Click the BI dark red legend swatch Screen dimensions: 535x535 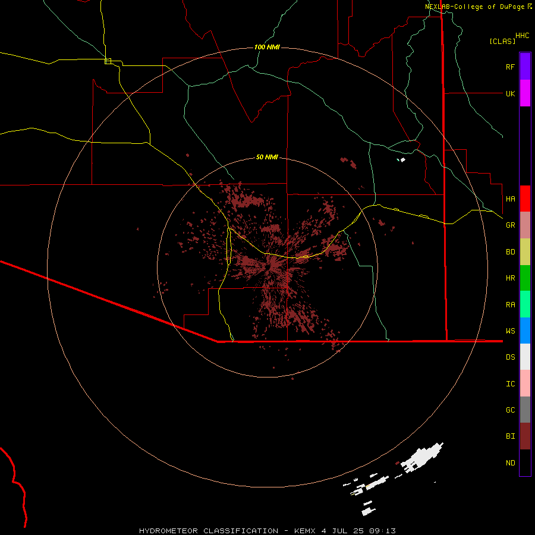[x=525, y=436]
